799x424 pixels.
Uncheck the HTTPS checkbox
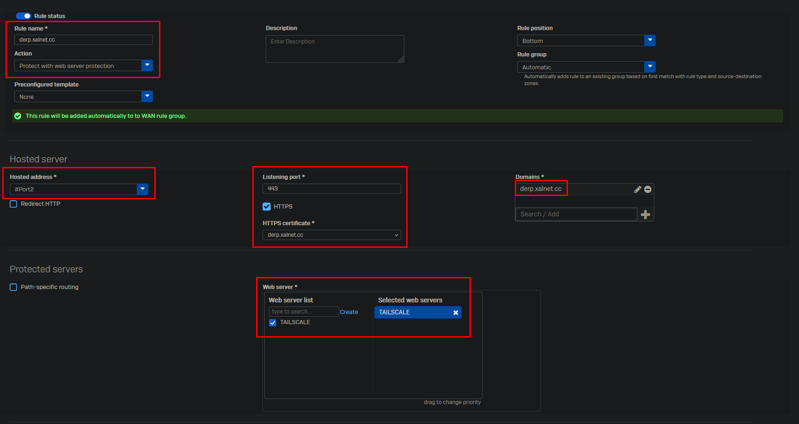pyautogui.click(x=267, y=207)
